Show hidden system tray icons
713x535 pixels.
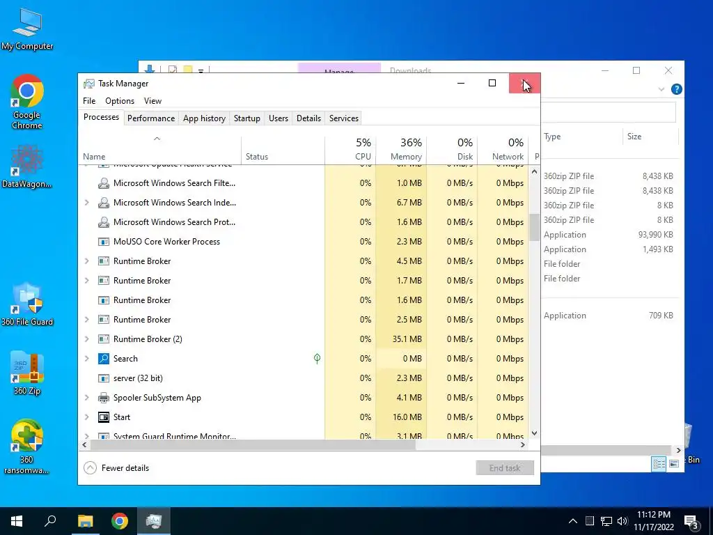pyautogui.click(x=573, y=521)
